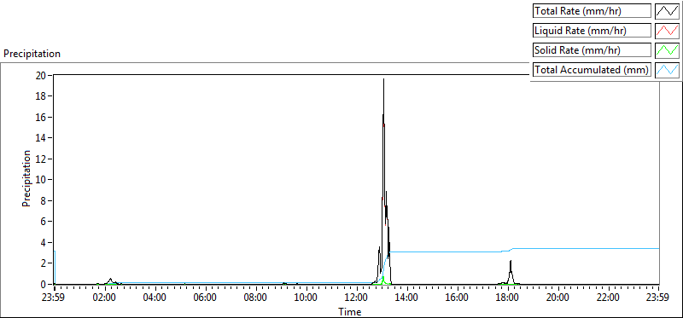Click the 08:00 time axis label
Screen dimensions: 683x318
coord(255,298)
